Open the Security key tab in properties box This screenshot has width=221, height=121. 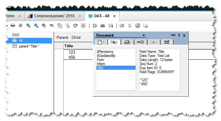(140, 42)
